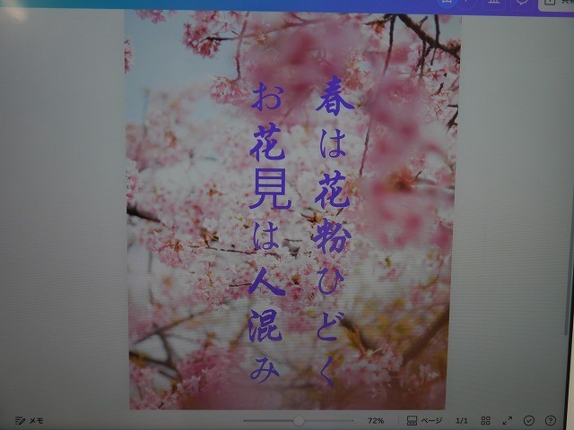The width and height of the screenshot is (574, 430).
Task: Click the zoom slider handle
Action: tap(298, 420)
